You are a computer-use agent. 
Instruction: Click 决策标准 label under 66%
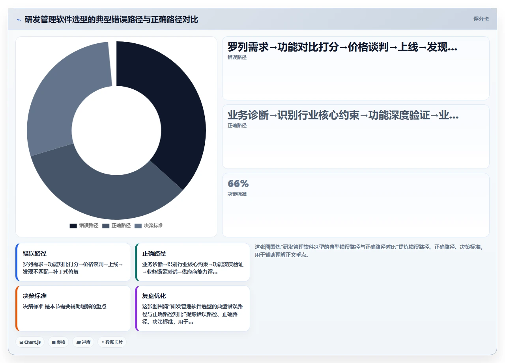click(237, 194)
